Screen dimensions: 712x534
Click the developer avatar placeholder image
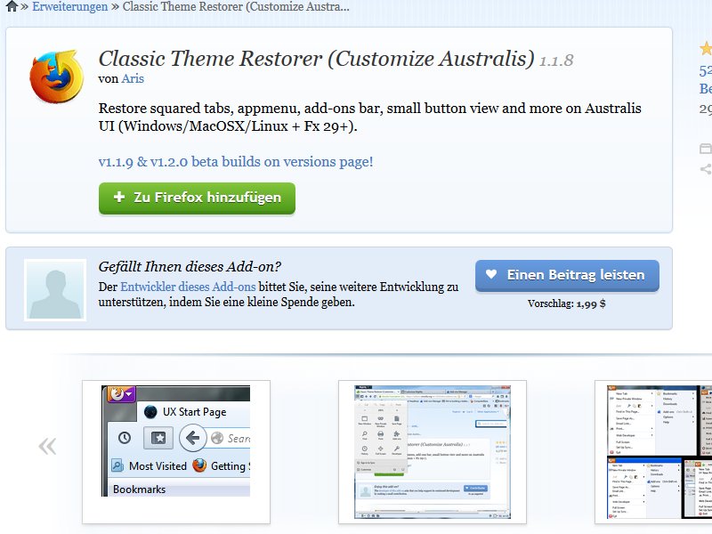[55, 290]
